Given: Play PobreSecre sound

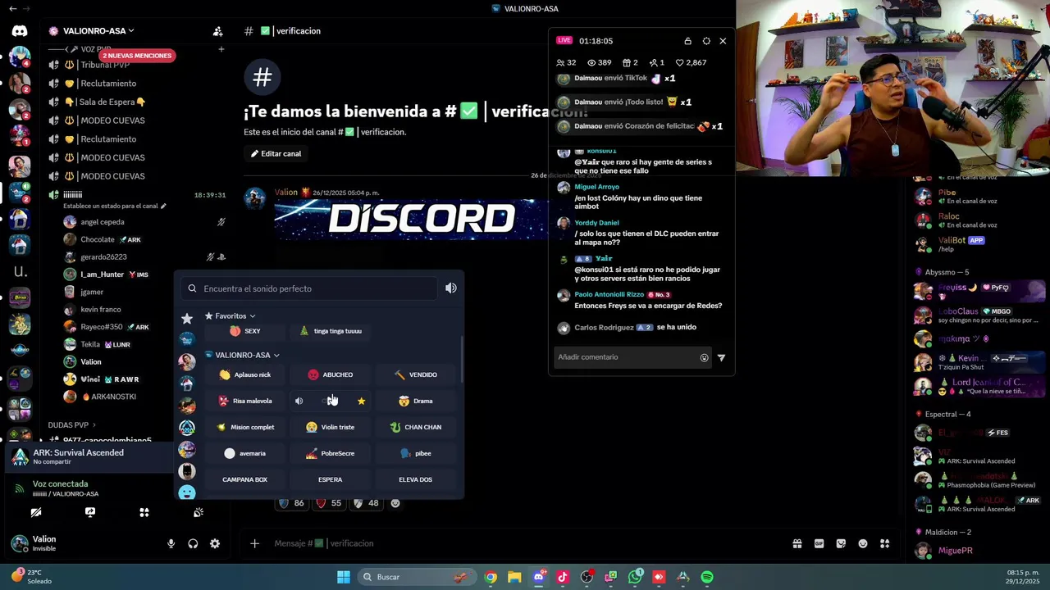Looking at the screenshot, I should [331, 453].
